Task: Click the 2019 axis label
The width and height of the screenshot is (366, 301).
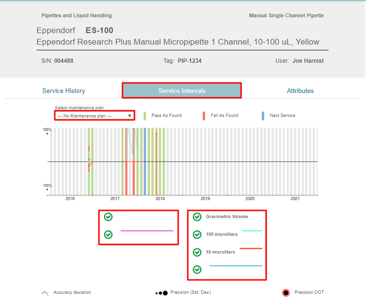Action: click(205, 198)
